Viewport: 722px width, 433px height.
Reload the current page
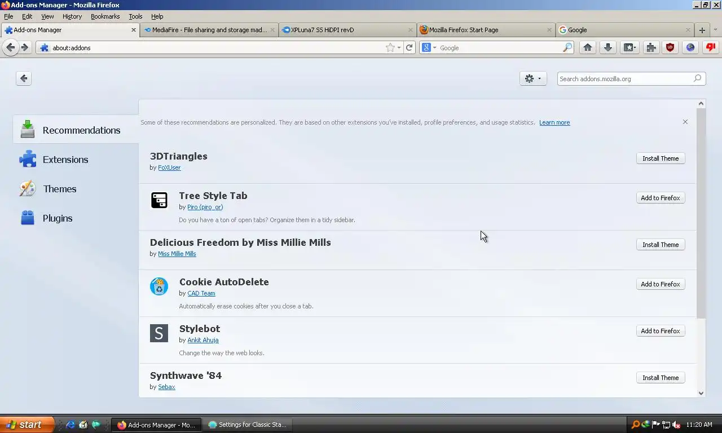[410, 48]
